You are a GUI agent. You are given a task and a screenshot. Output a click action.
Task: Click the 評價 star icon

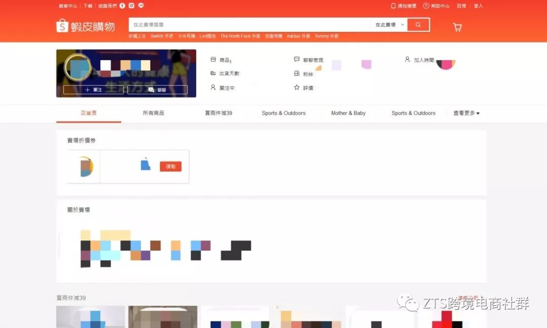click(x=296, y=87)
